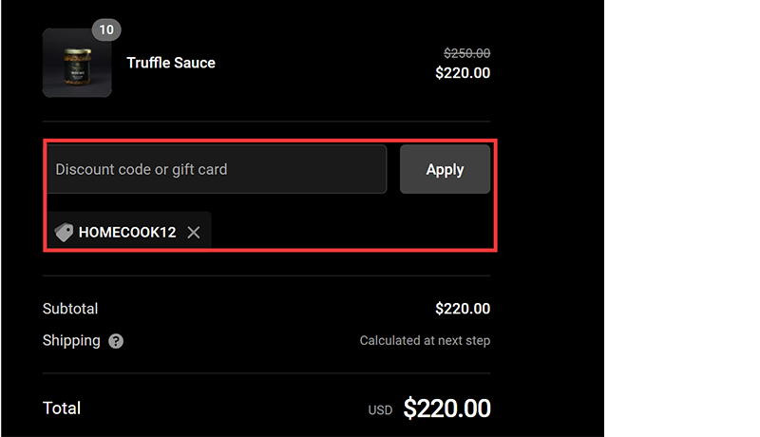Click the Truffle Sauce product name
This screenshot has width=760, height=437.
click(x=171, y=63)
